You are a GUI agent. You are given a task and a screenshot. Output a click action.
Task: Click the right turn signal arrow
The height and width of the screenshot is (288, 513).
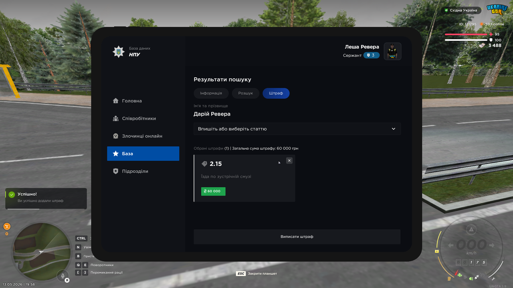492,245
